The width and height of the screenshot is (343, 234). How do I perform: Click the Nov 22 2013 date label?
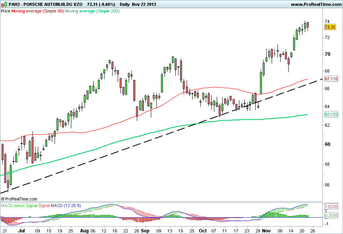(144, 4)
